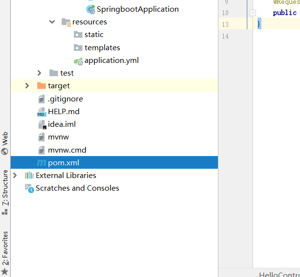The image size is (300, 277).
Task: Expand the target folder
Action: (x=27, y=86)
